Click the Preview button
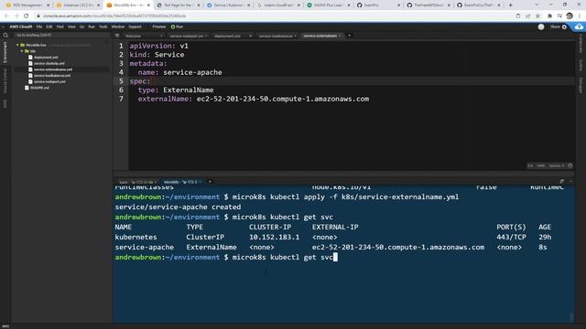This screenshot has height=329, width=586. (x=158, y=27)
